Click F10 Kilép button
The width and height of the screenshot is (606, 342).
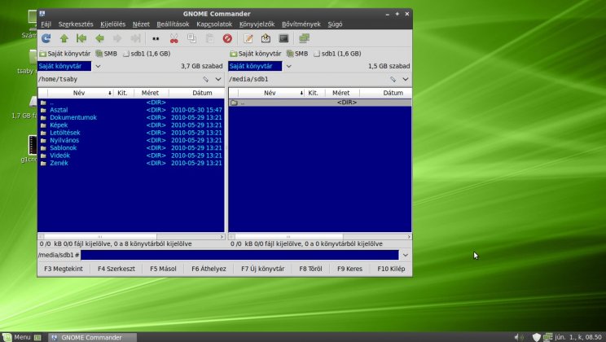tap(391, 269)
